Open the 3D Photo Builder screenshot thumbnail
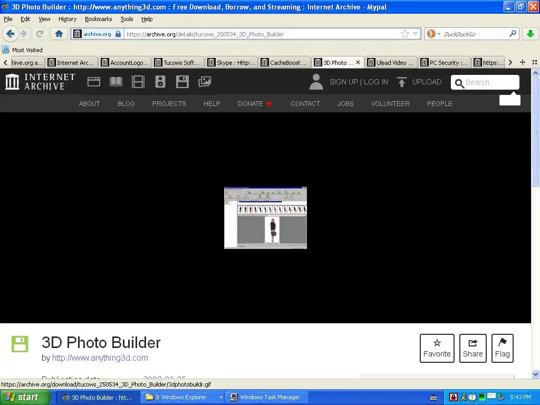This screenshot has height=405, width=540. click(x=265, y=218)
